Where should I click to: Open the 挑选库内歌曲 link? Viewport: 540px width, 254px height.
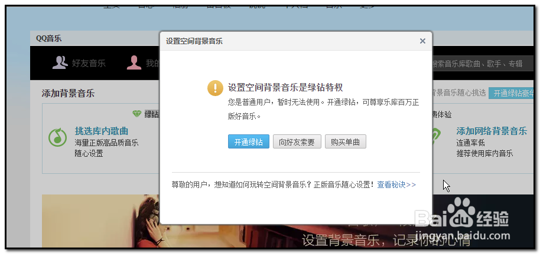(102, 131)
